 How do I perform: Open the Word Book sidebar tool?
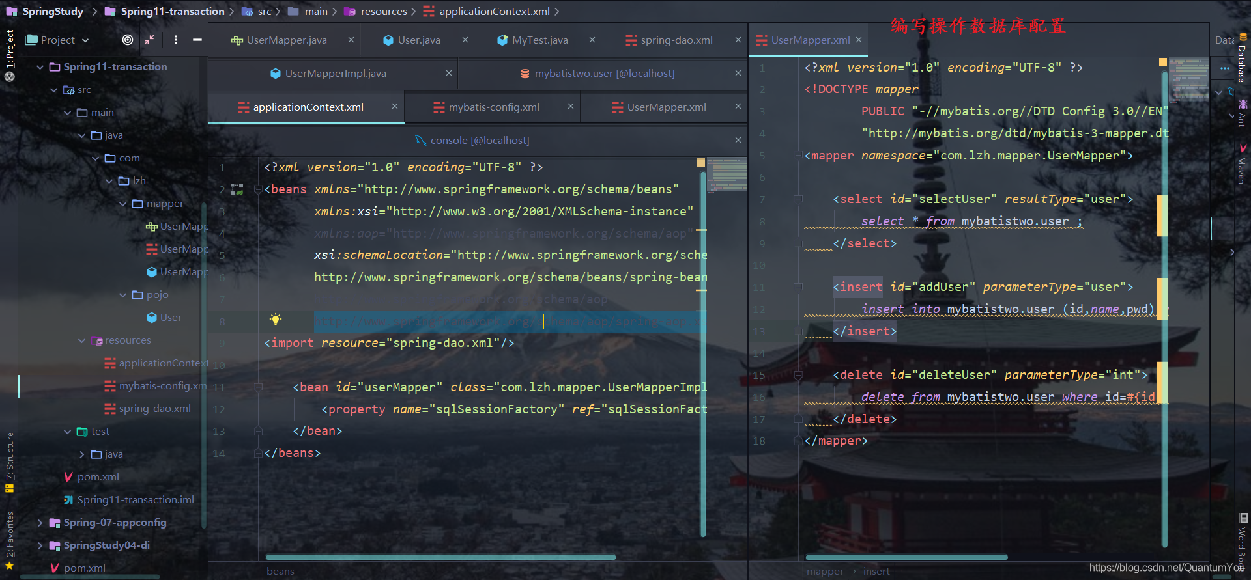[1242, 544]
